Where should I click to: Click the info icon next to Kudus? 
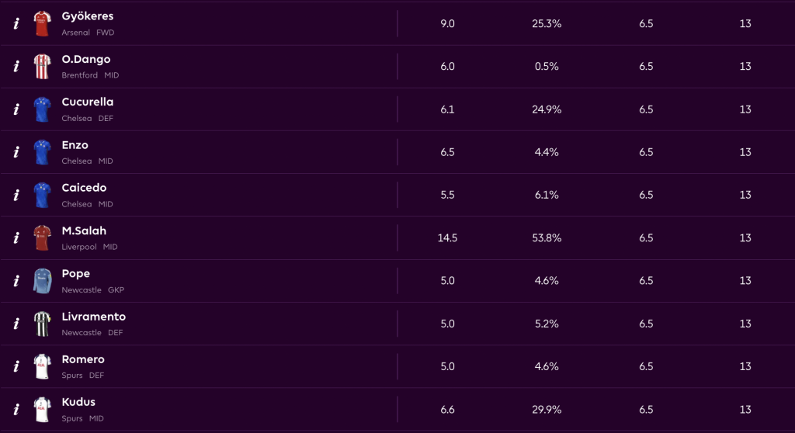pyautogui.click(x=16, y=410)
